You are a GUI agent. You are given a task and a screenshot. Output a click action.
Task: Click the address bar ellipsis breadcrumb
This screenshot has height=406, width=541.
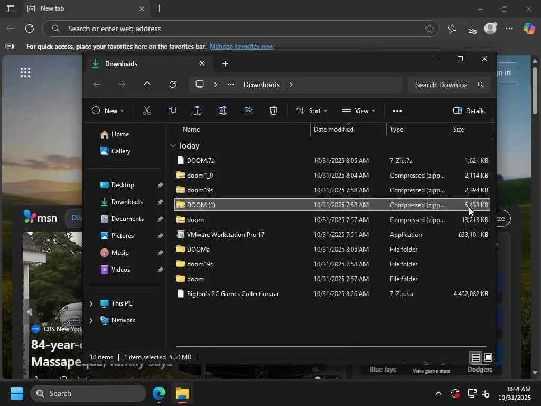[231, 85]
